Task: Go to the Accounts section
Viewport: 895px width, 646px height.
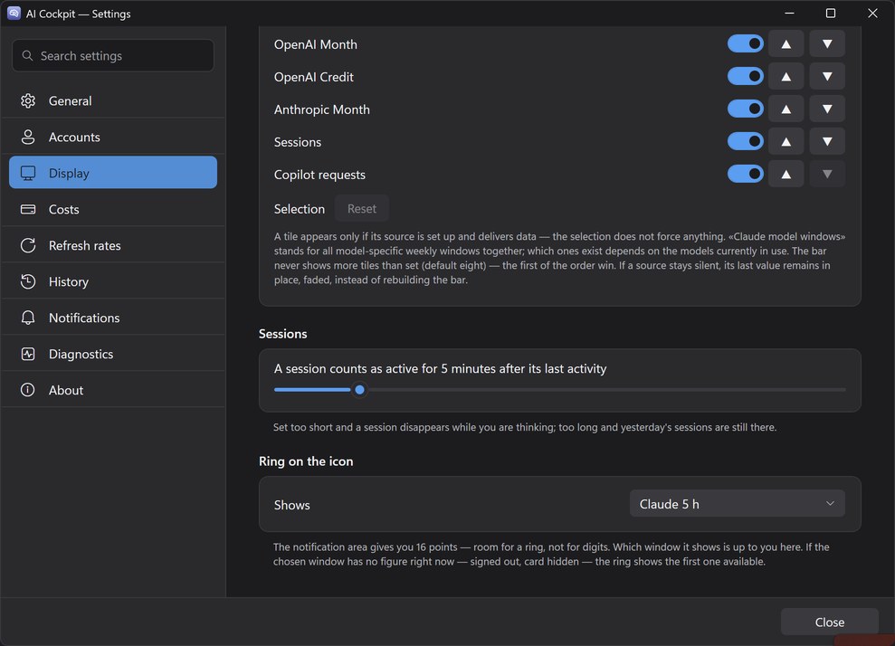Action: click(113, 137)
